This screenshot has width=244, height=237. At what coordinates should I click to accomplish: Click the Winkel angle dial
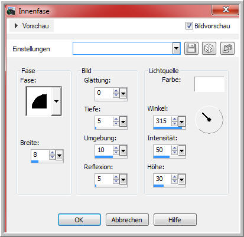209,119
